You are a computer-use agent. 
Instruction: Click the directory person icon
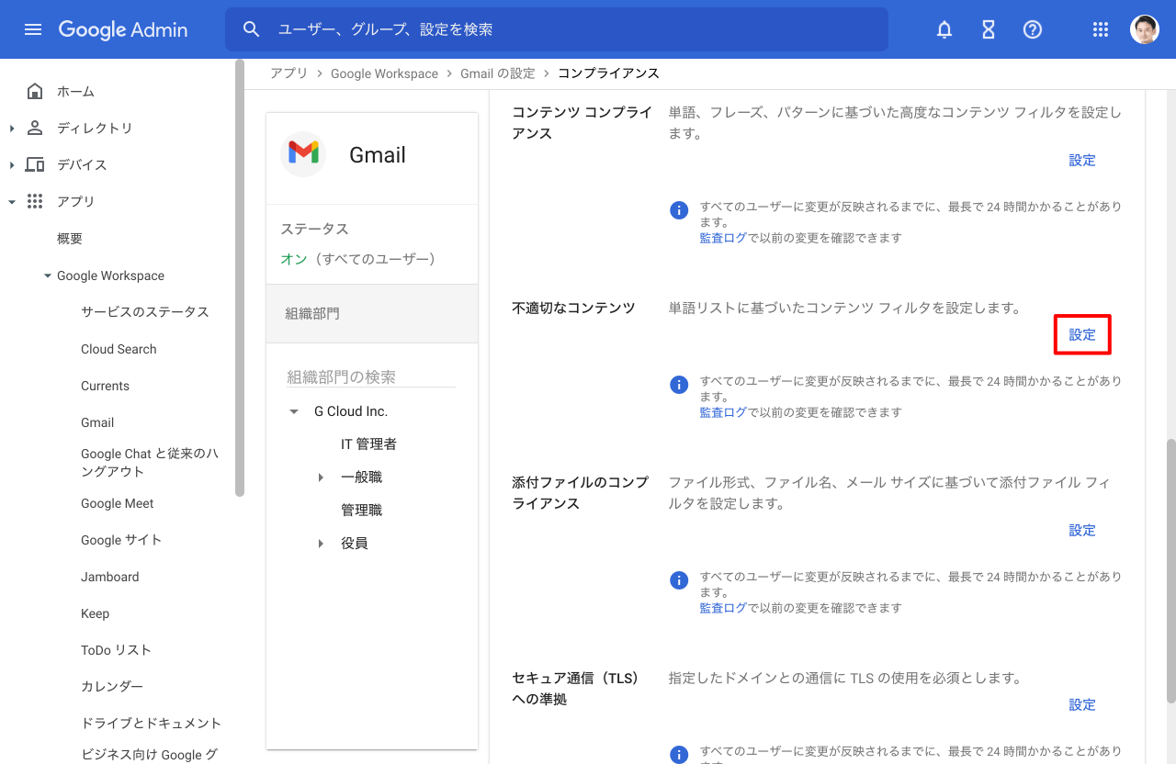pyautogui.click(x=35, y=128)
